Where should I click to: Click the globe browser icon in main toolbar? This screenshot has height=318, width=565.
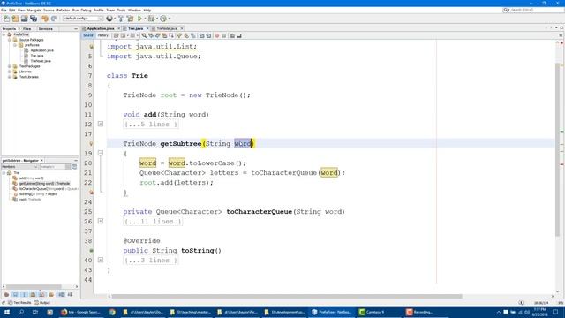pyautogui.click(x=109, y=19)
